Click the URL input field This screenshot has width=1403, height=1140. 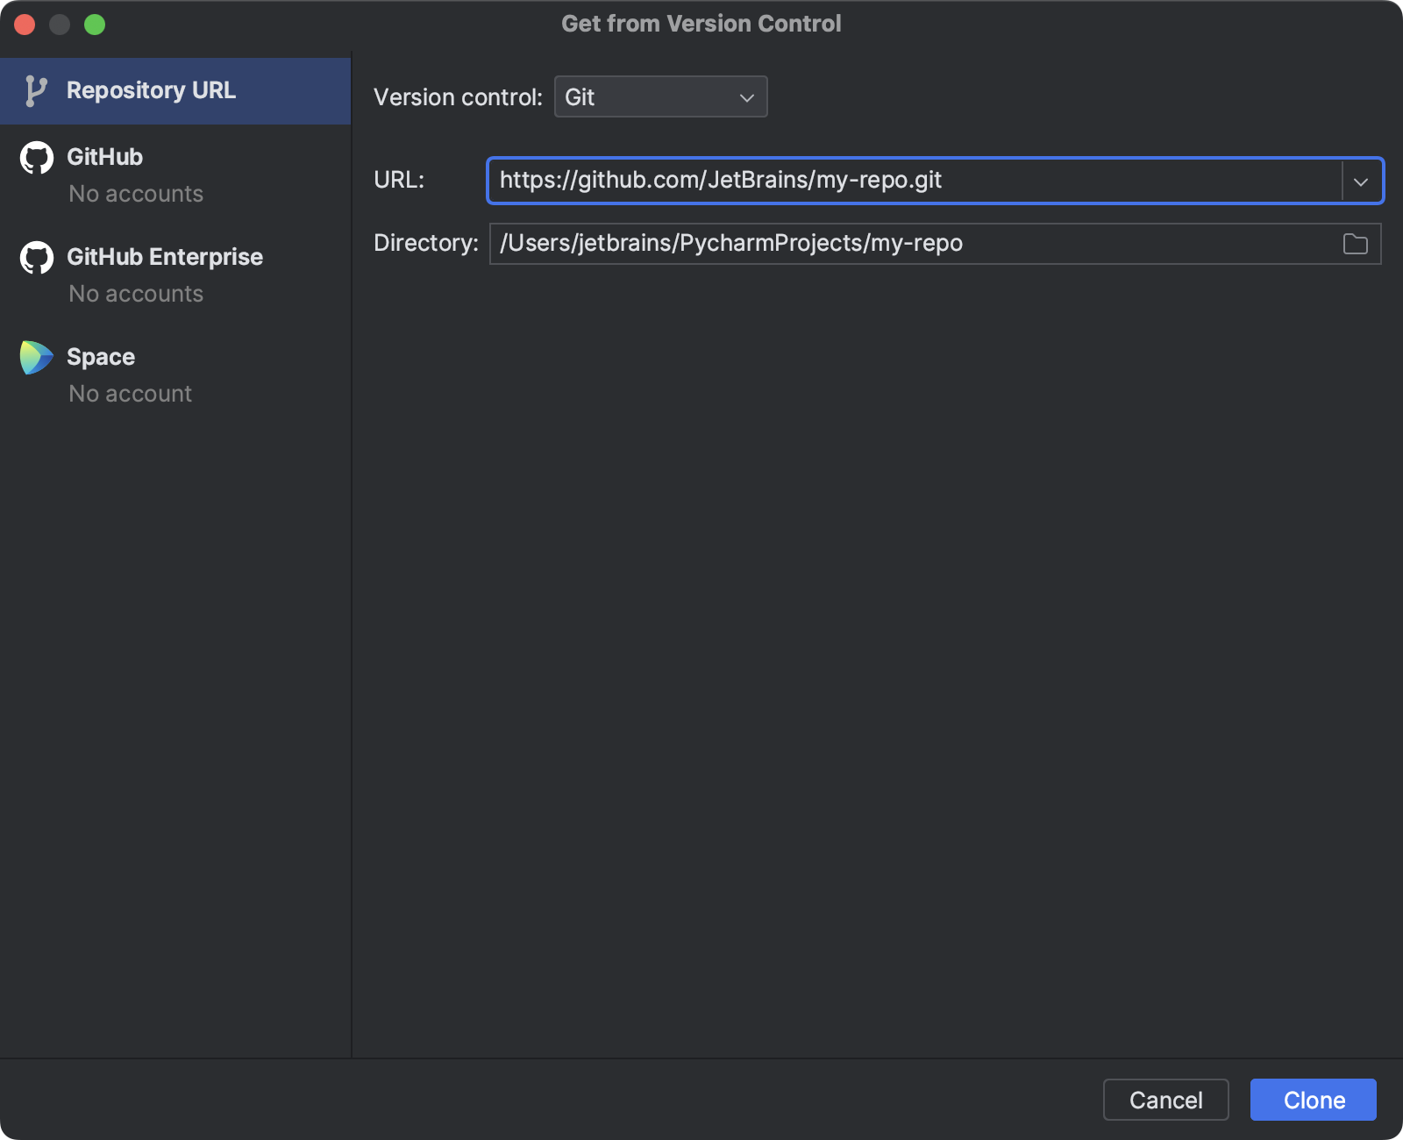tap(877, 181)
